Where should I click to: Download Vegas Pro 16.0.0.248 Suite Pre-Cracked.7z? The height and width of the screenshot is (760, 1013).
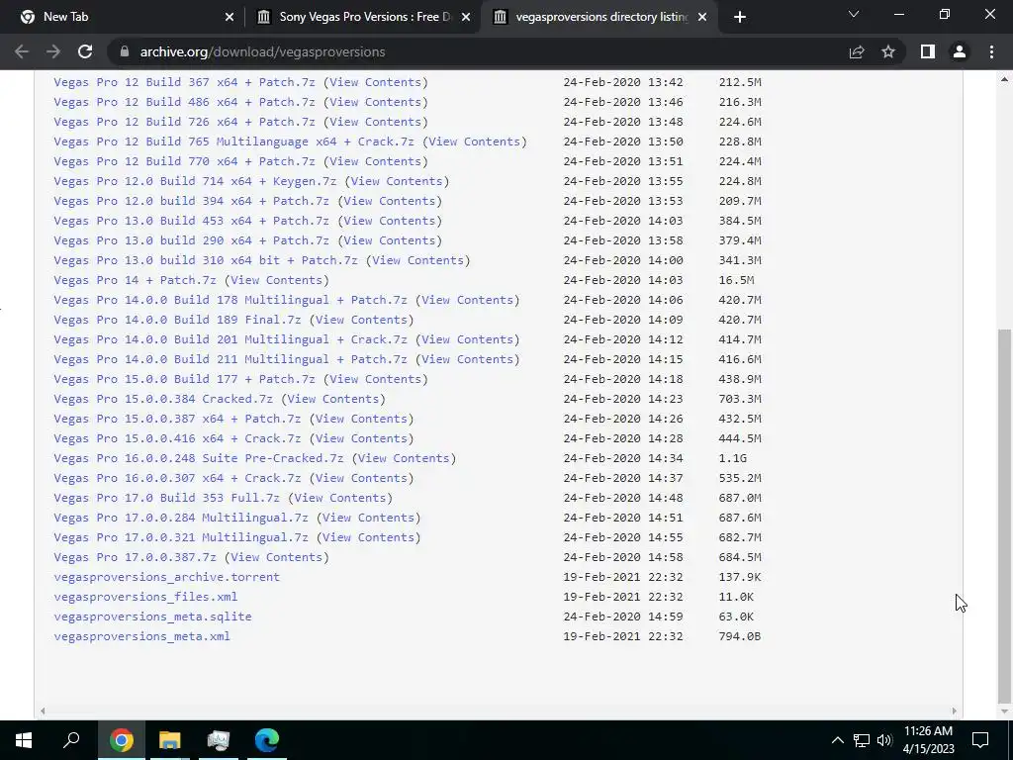click(x=198, y=458)
